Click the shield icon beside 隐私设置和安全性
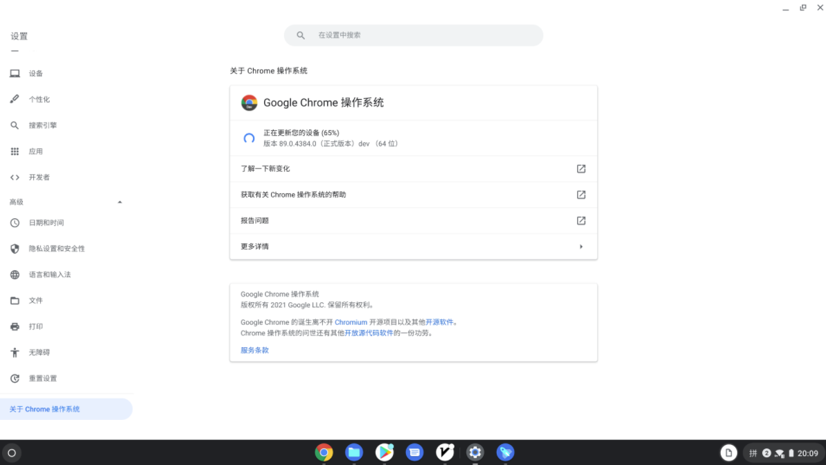The width and height of the screenshot is (826, 465). (15, 249)
